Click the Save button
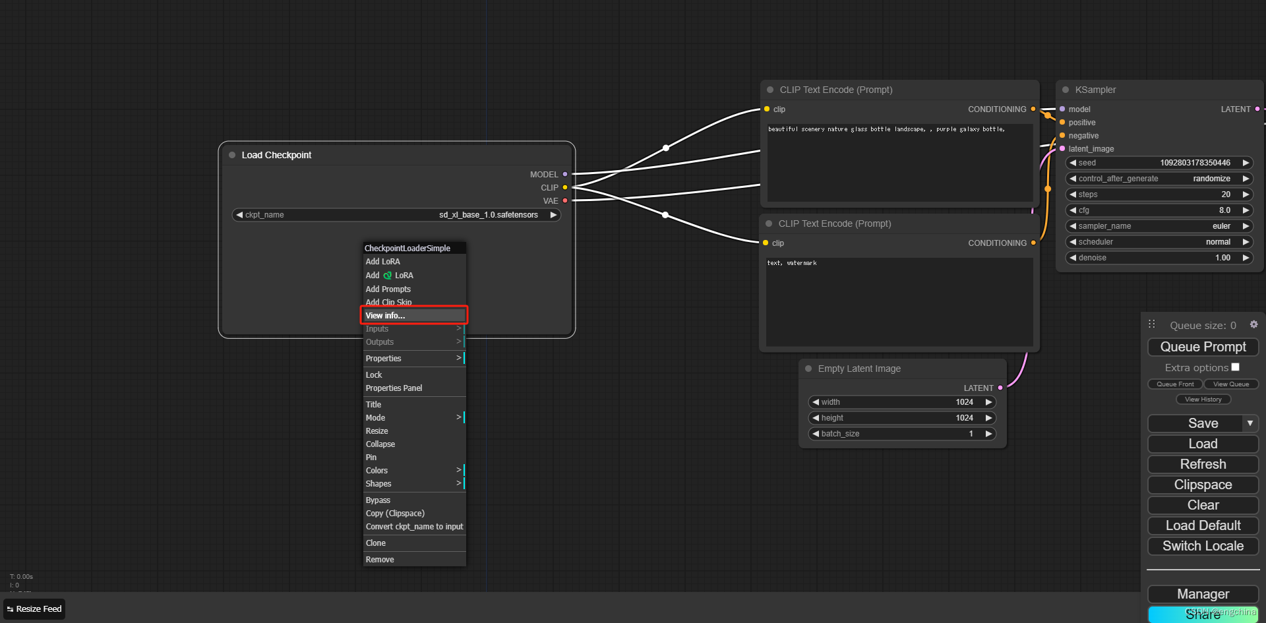Viewport: 1266px width, 623px height. point(1195,423)
